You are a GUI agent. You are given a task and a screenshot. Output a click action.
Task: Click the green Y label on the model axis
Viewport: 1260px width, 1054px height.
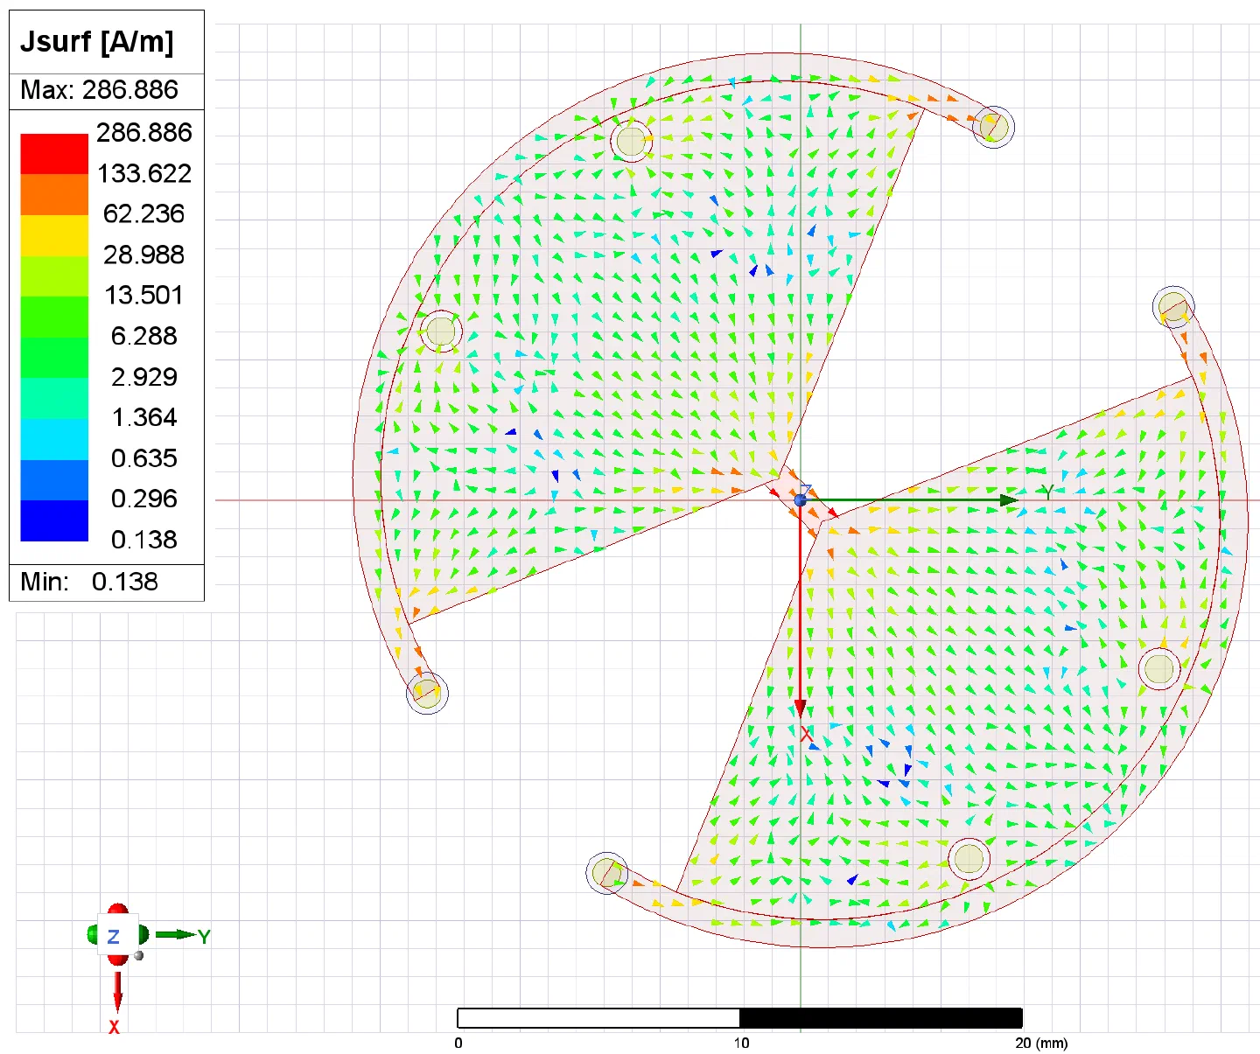click(1046, 492)
